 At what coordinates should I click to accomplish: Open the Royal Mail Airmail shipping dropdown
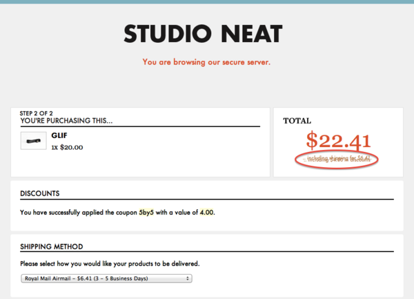click(106, 278)
